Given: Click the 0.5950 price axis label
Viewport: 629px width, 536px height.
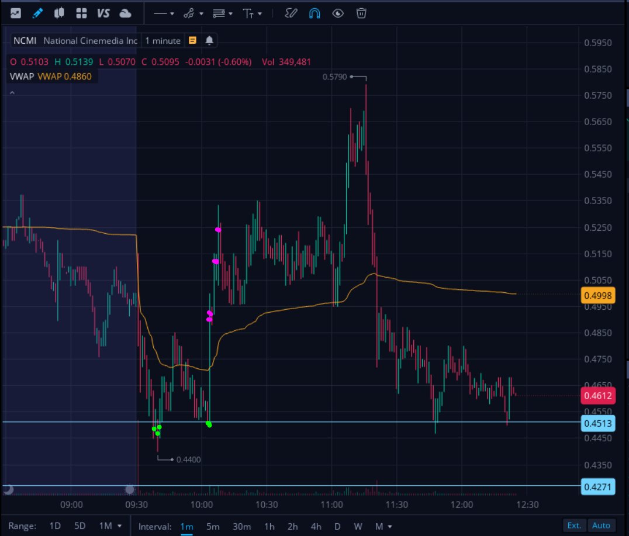Looking at the screenshot, I should tap(597, 43).
